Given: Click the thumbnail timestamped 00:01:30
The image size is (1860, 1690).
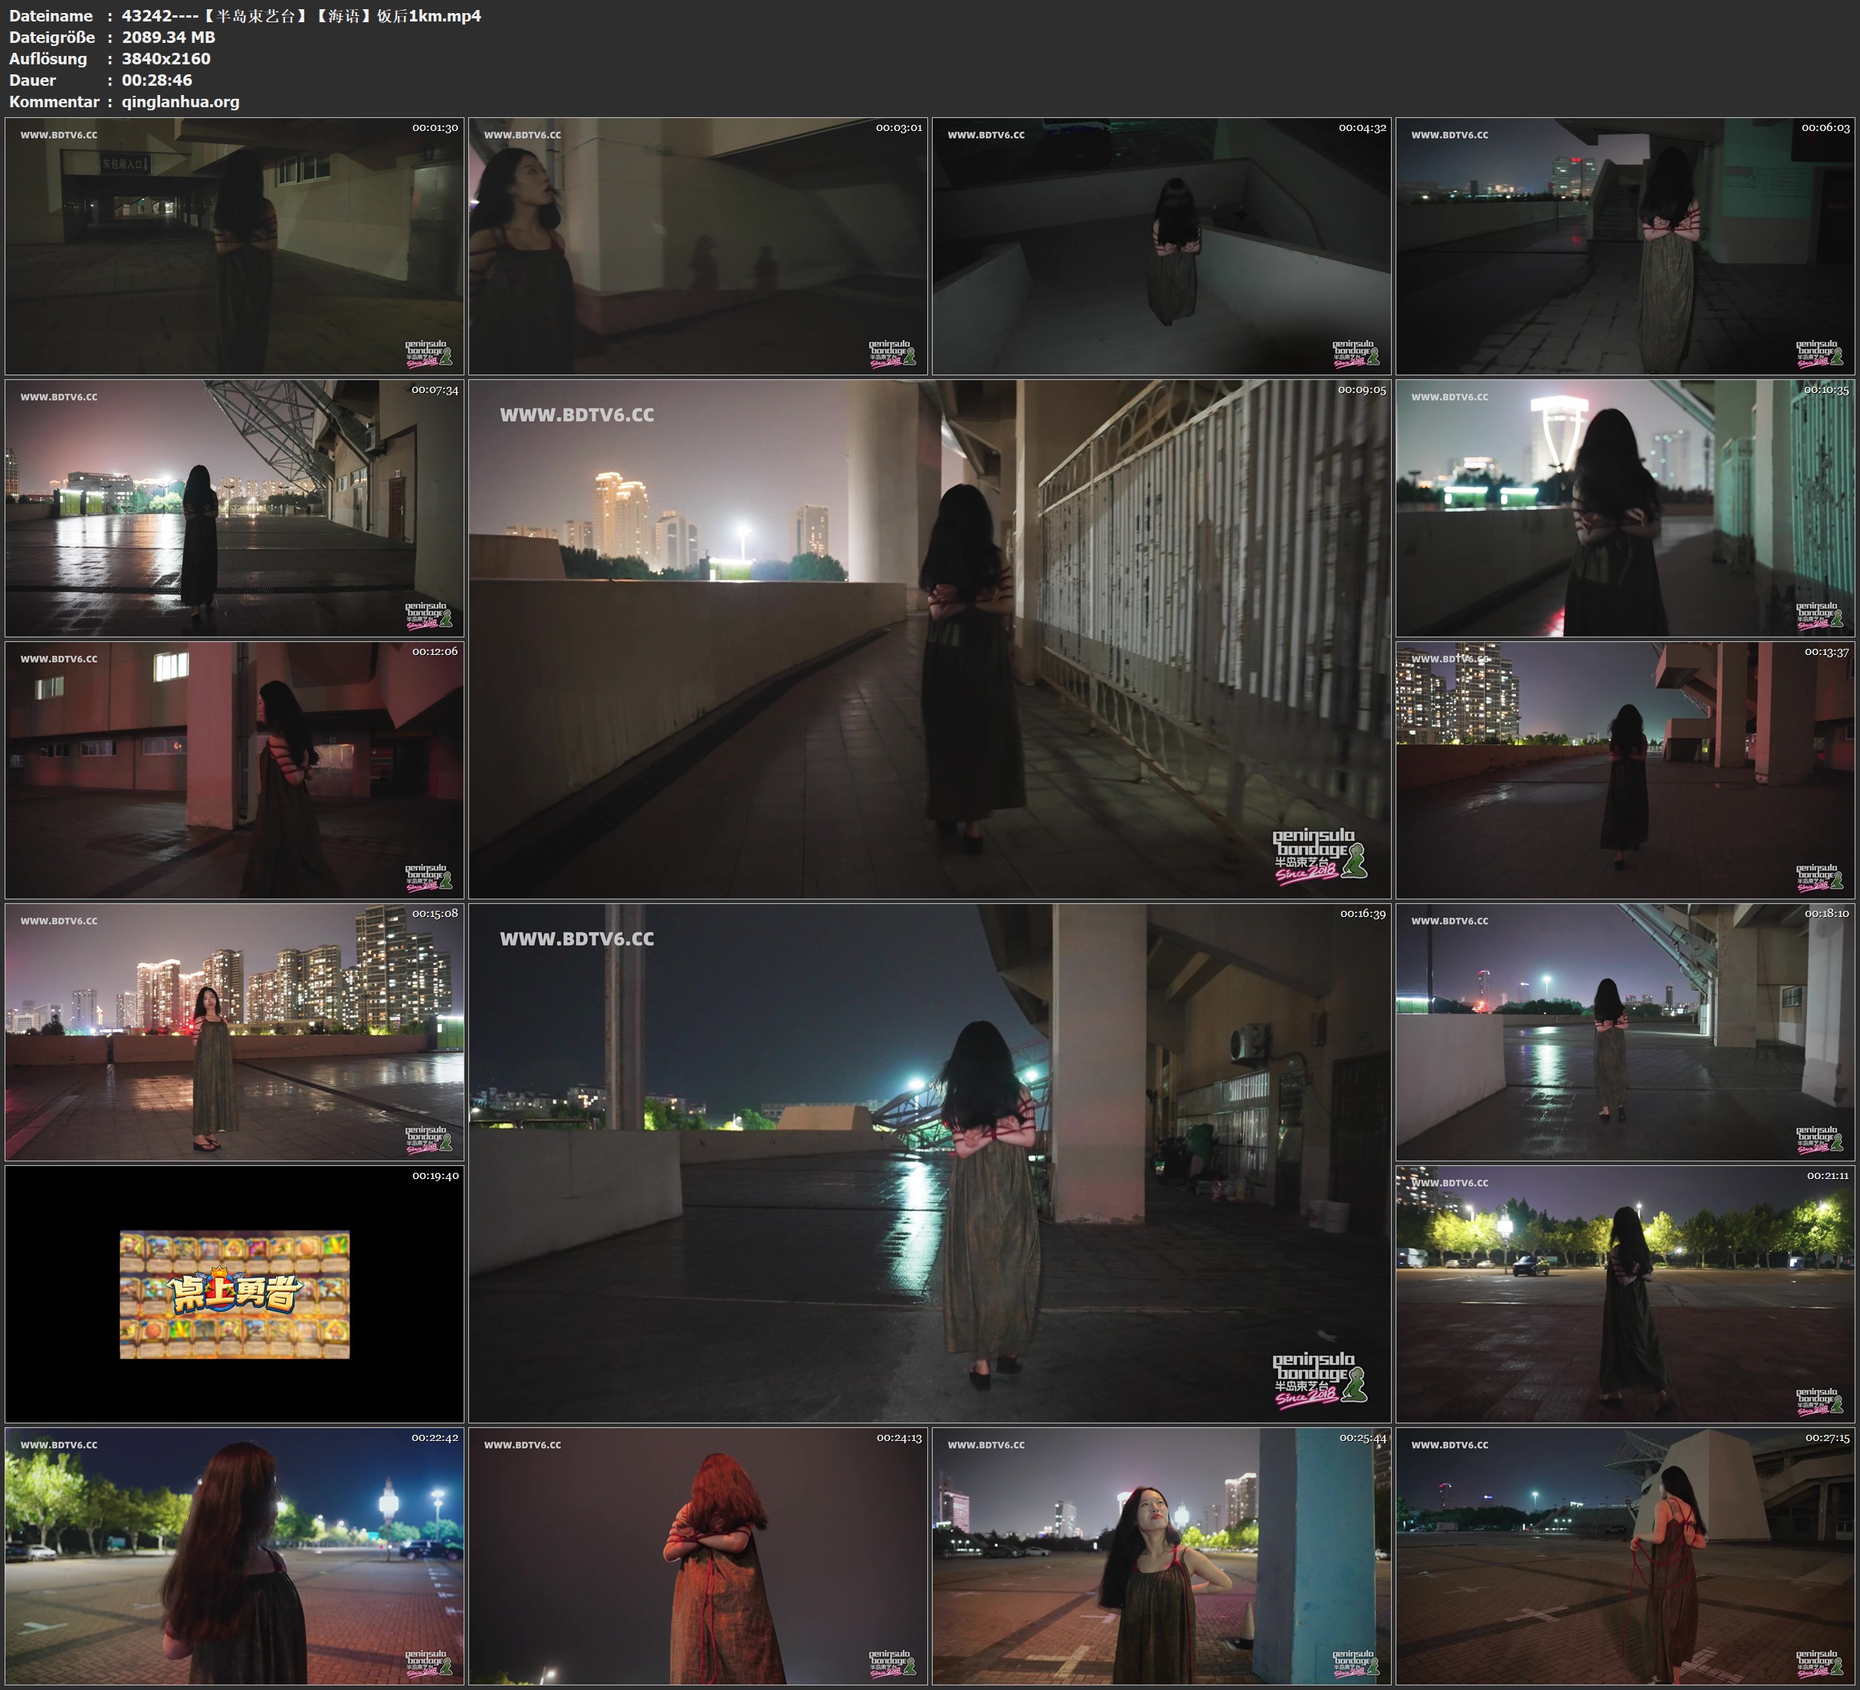Looking at the screenshot, I should 235,245.
